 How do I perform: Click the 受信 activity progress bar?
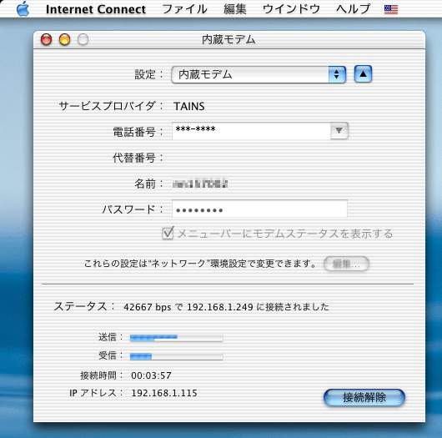pos(177,357)
